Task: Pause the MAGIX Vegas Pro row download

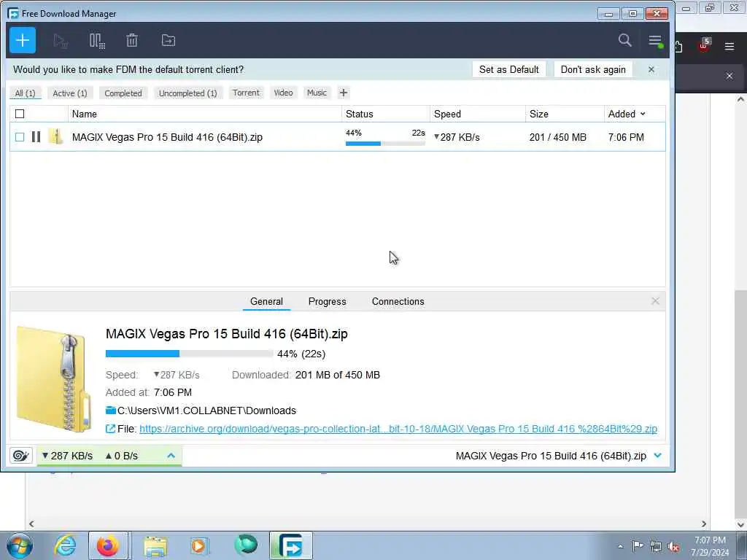Action: tap(36, 136)
